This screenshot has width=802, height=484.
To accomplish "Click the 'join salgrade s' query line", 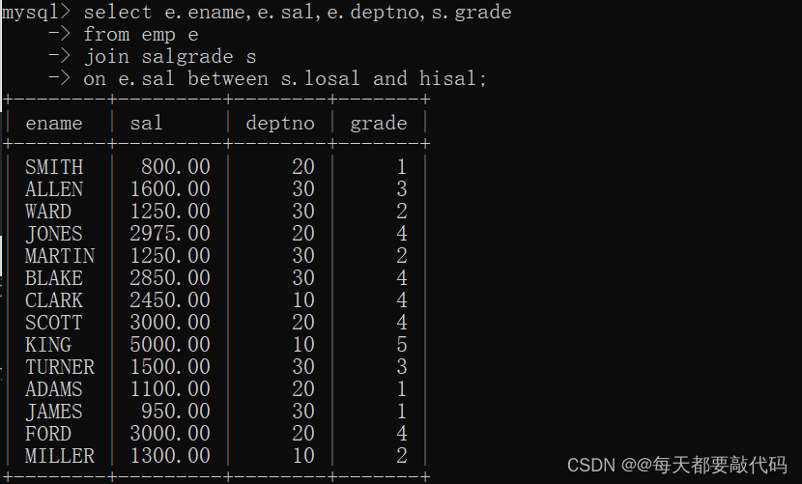I will 170,57.
